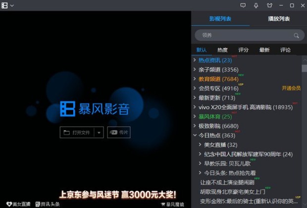
Task: Select 变形金刚5:最后的骑士 video
Action: (249, 201)
